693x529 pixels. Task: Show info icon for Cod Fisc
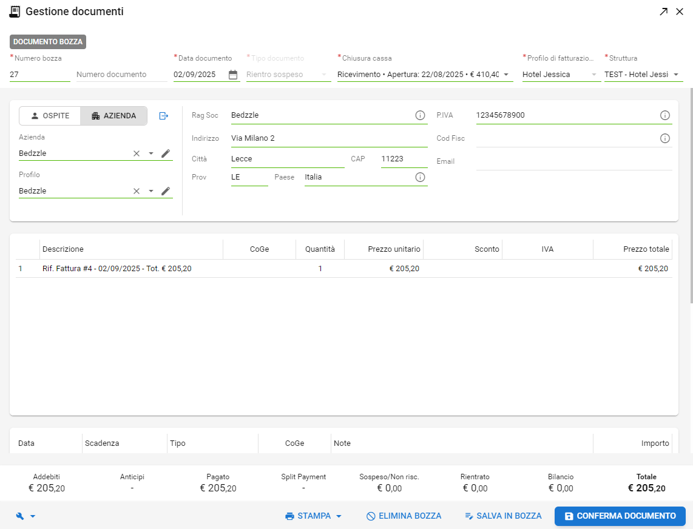point(664,138)
